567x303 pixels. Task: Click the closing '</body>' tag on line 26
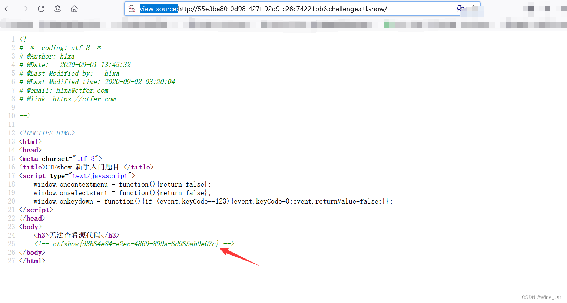coord(32,253)
